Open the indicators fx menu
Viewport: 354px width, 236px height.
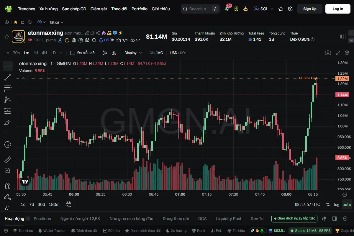coord(114,53)
